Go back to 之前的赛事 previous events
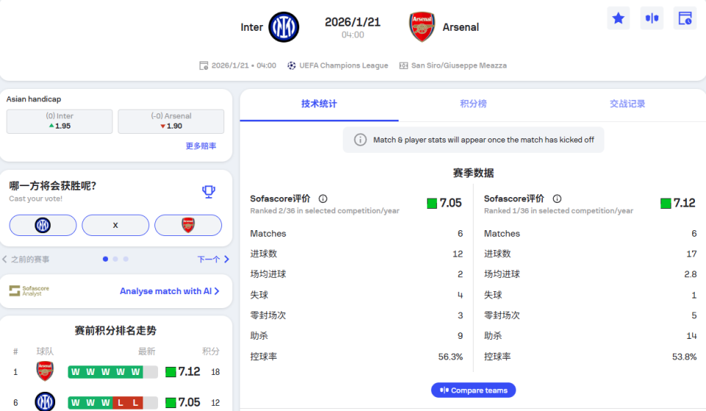 point(26,260)
